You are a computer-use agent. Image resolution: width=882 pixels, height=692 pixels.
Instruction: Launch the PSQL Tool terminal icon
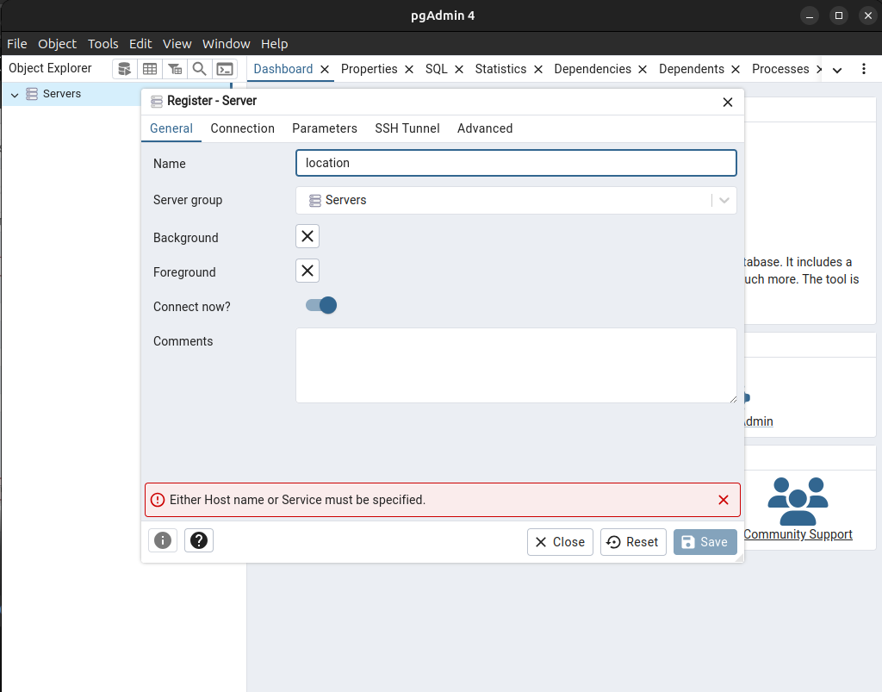tap(225, 69)
